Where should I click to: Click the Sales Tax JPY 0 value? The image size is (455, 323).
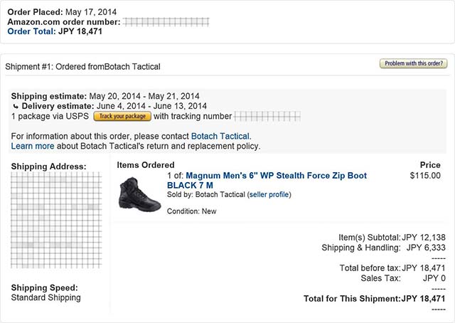(434, 278)
